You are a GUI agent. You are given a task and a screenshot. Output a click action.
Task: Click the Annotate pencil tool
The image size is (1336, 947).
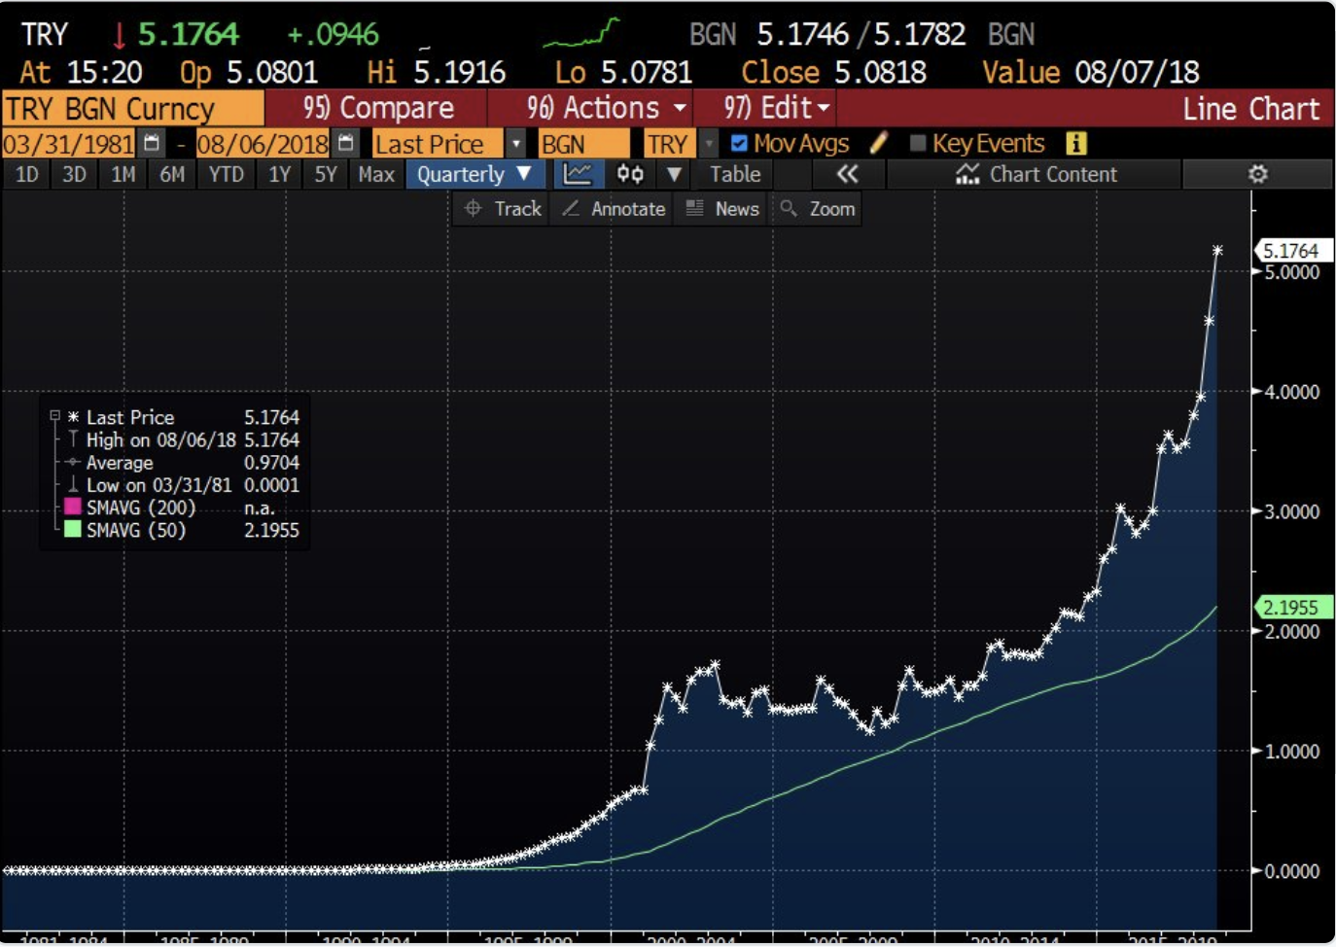click(614, 208)
